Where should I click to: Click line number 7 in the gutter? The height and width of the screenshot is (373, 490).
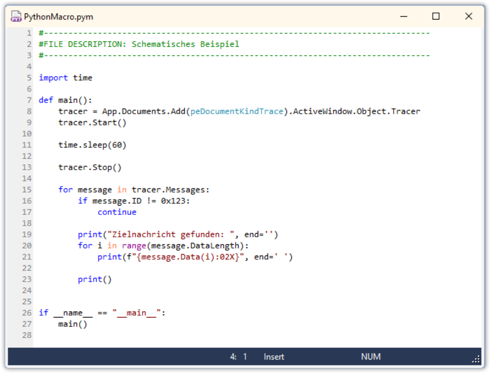point(29,100)
